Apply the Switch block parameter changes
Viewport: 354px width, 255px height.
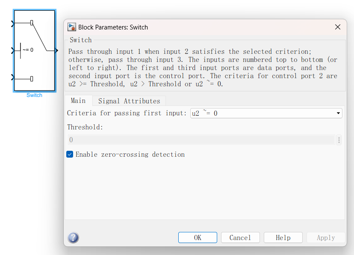click(x=326, y=237)
